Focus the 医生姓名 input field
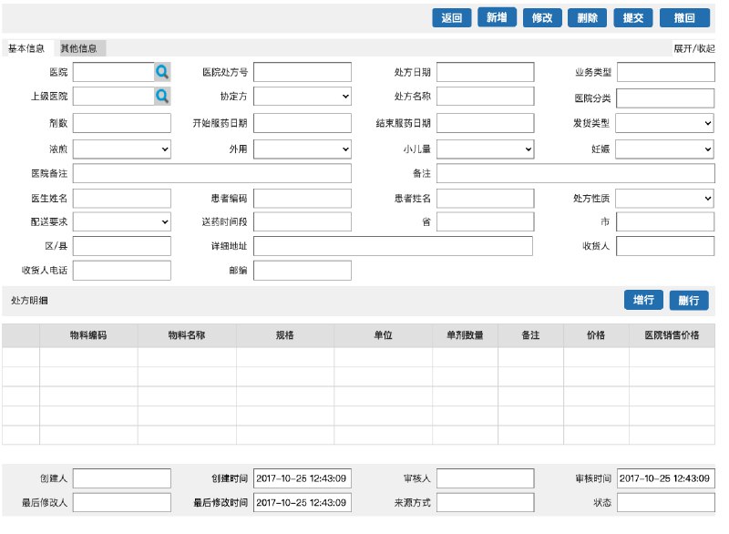The height and width of the screenshot is (534, 729). 122,199
